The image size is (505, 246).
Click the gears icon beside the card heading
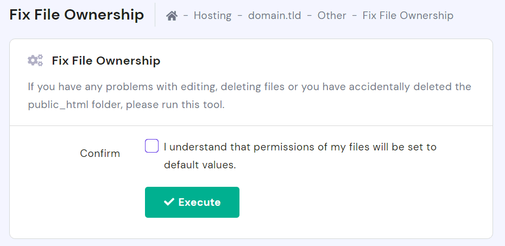click(35, 60)
